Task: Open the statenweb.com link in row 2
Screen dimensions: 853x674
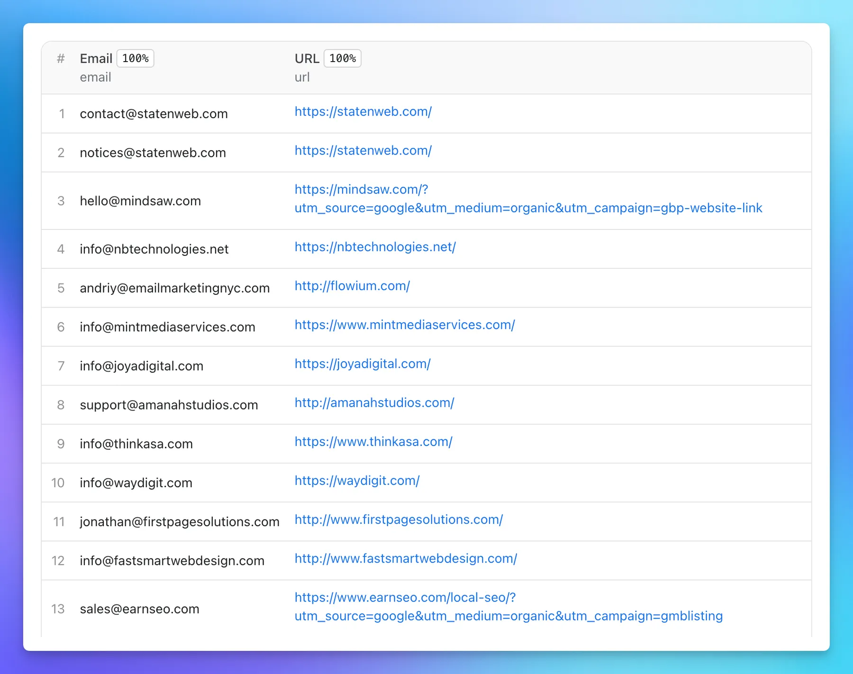Action: [x=363, y=151]
